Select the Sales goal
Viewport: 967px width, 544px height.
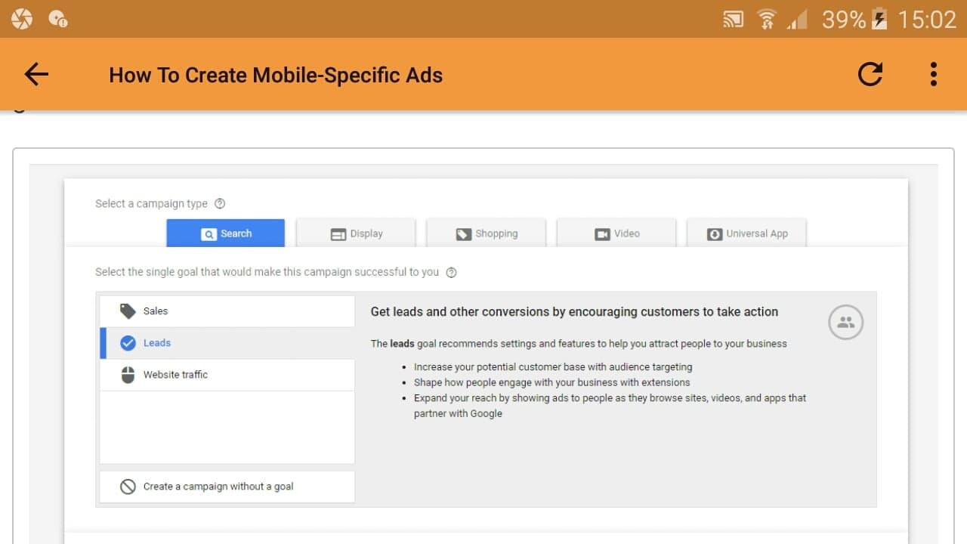point(227,311)
